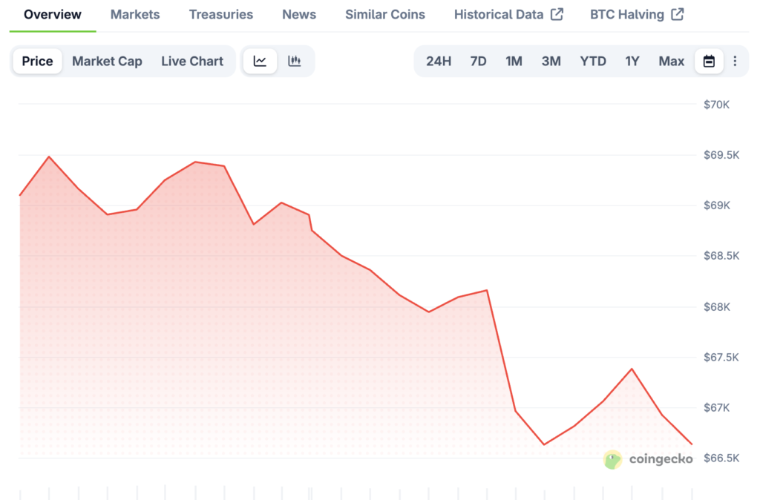Image resolution: width=760 pixels, height=500 pixels.
Task: Switch to Live Chart view
Action: click(192, 62)
